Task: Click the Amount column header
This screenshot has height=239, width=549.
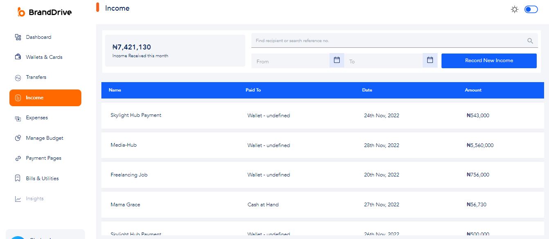Action: (473, 90)
